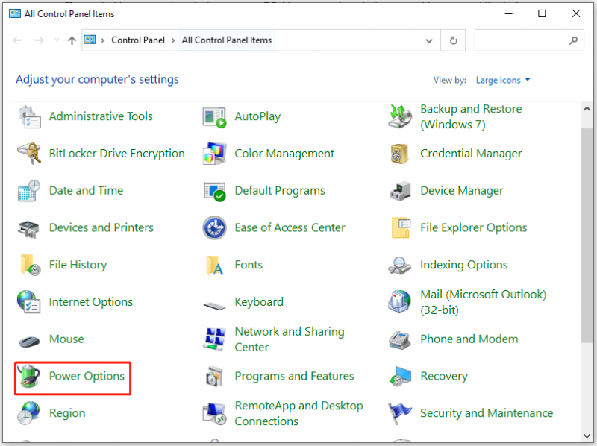Expand the View by Large icons dropdown
Image resolution: width=597 pixels, height=446 pixels.
click(503, 80)
